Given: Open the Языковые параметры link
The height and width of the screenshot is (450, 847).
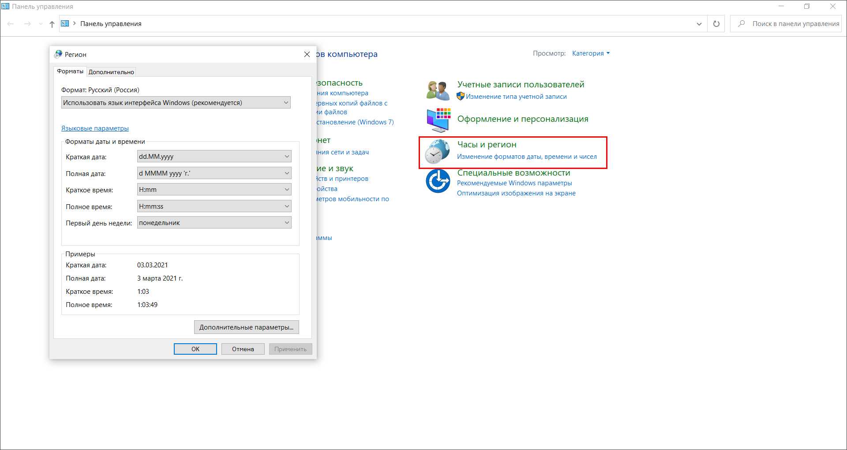Looking at the screenshot, I should (x=95, y=128).
